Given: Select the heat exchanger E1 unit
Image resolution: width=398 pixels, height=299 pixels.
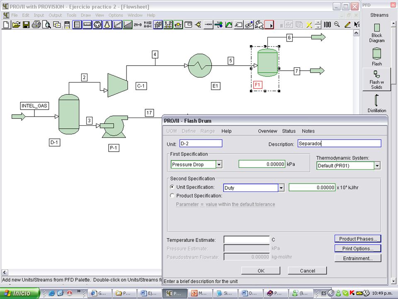Looking at the screenshot, I should point(200,65).
